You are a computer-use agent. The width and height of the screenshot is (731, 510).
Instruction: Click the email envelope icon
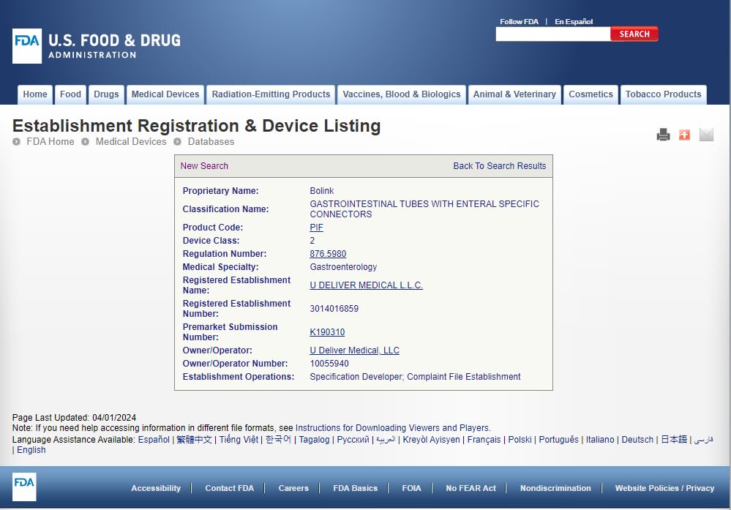(x=705, y=135)
